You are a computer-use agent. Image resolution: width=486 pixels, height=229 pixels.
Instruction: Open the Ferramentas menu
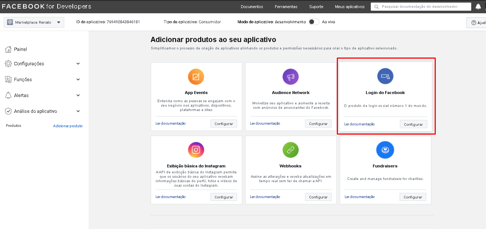[x=286, y=7]
